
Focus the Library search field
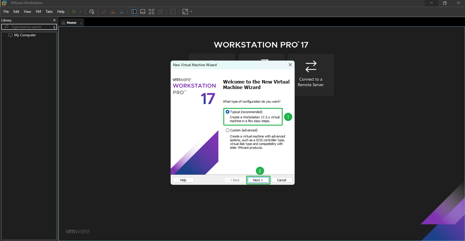(x=29, y=27)
